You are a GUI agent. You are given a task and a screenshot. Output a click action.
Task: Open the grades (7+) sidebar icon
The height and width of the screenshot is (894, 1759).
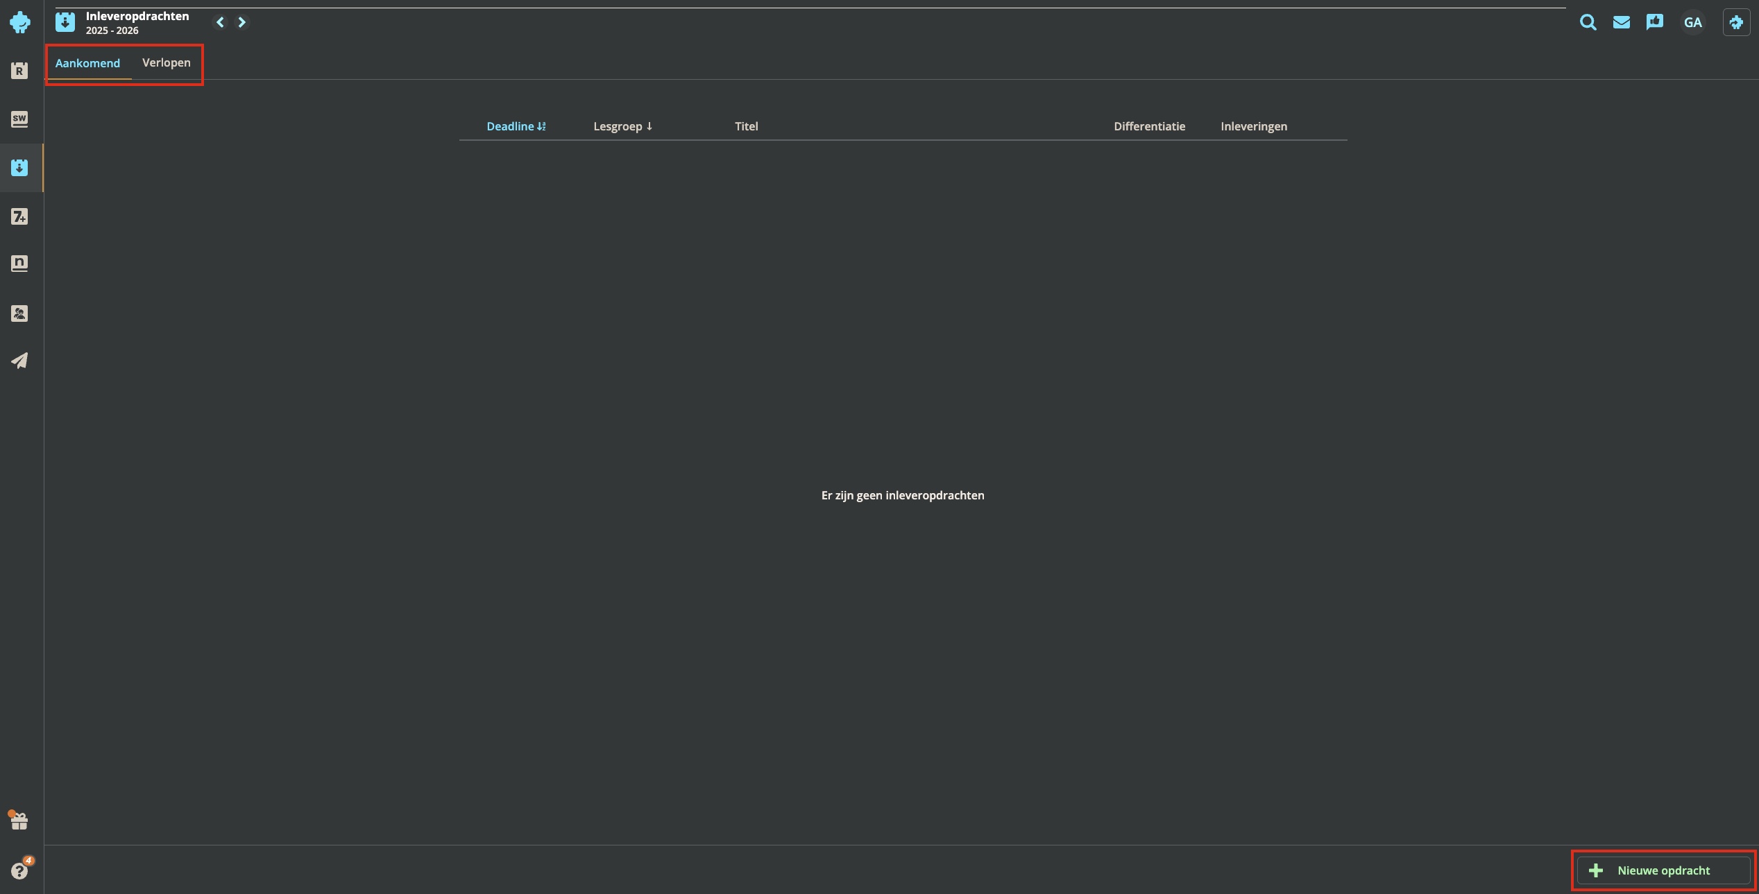19,216
